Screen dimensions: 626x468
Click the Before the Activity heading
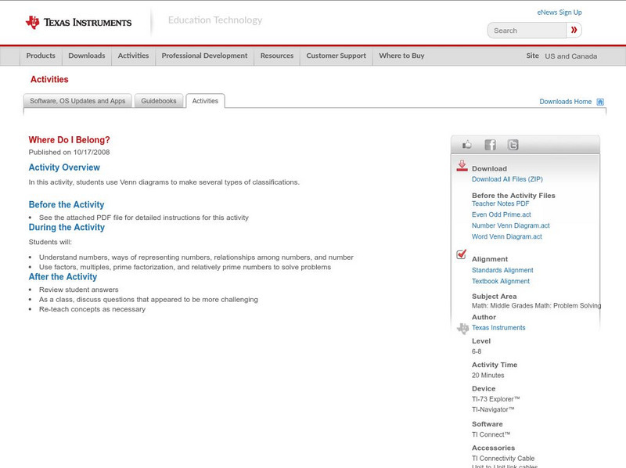tap(67, 205)
